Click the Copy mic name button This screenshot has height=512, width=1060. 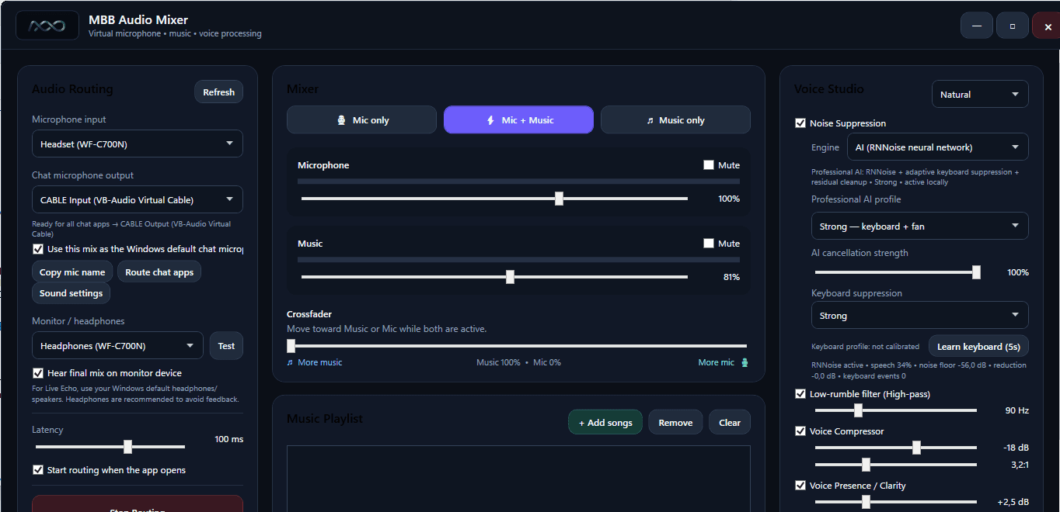72,272
